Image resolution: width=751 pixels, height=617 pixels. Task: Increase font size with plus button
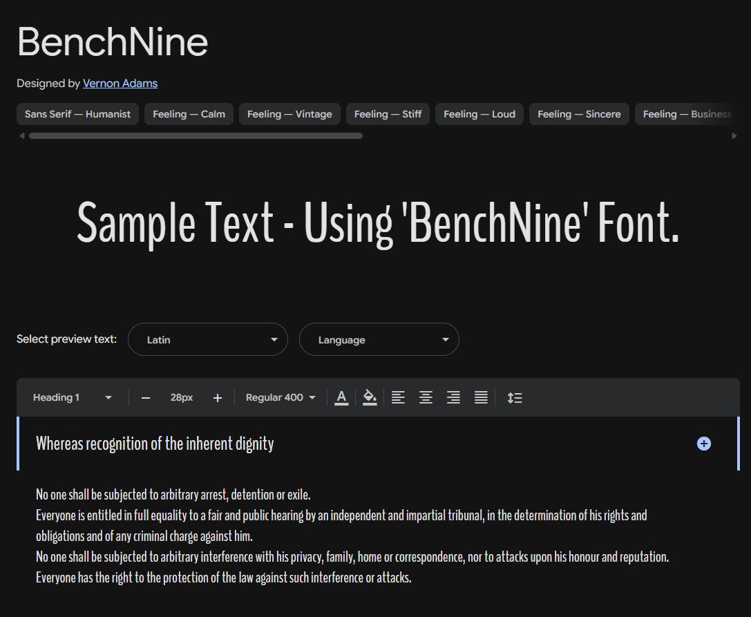pyautogui.click(x=218, y=397)
